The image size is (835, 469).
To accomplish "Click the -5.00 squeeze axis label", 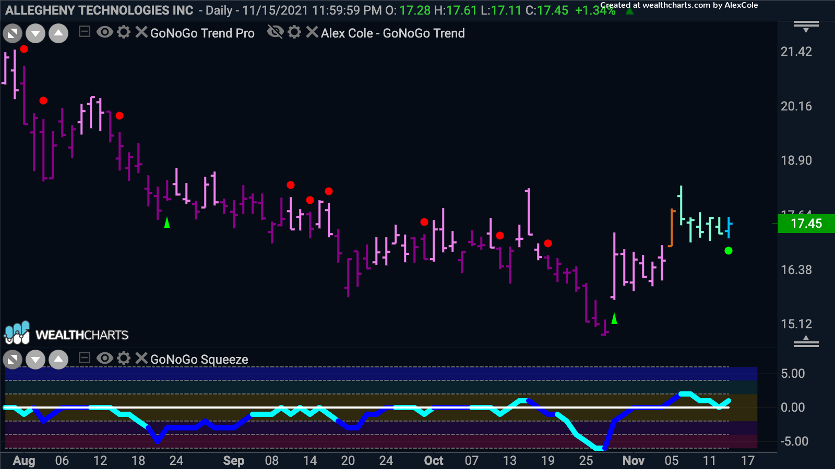I will pos(794,441).
